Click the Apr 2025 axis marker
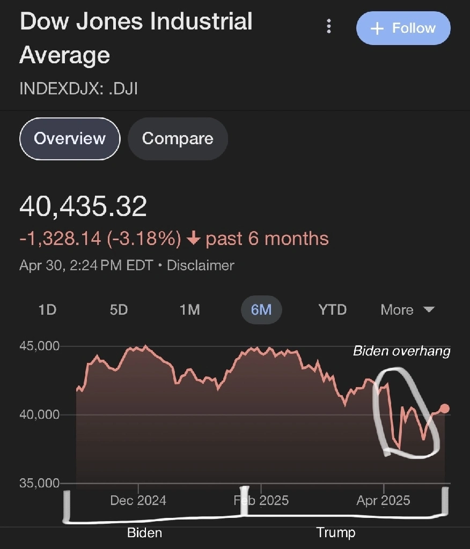 [384, 500]
